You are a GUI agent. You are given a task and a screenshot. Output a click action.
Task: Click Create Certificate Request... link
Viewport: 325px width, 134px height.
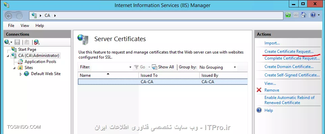point(289,52)
